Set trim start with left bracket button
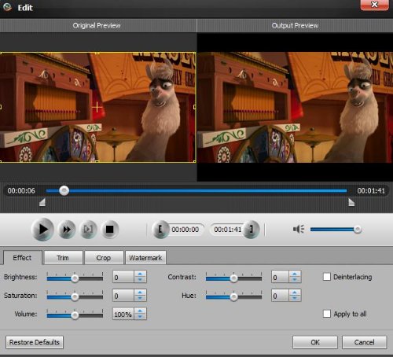 [x=160, y=230]
